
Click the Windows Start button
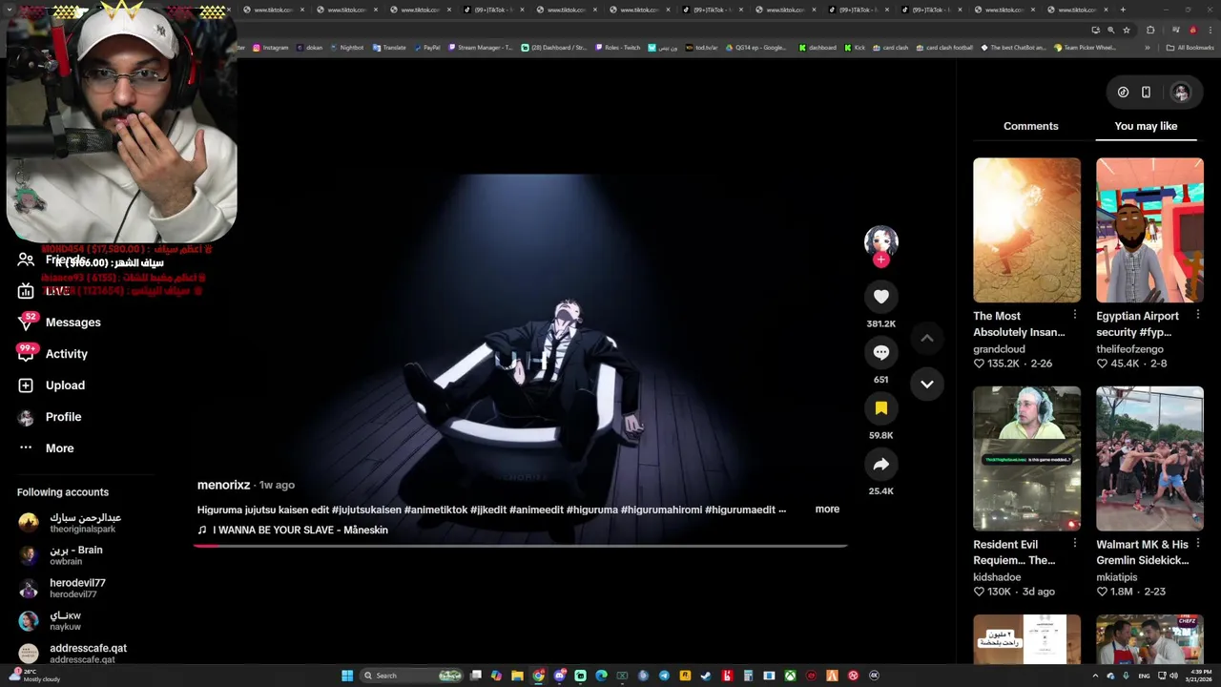click(347, 676)
